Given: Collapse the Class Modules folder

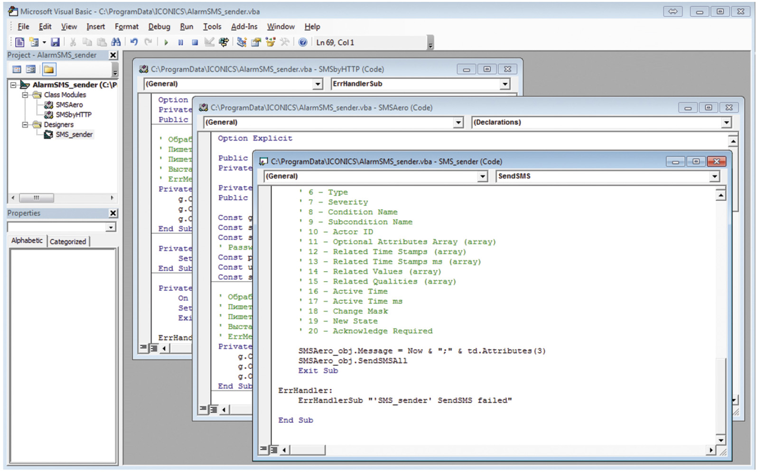Looking at the screenshot, I should (x=25, y=95).
